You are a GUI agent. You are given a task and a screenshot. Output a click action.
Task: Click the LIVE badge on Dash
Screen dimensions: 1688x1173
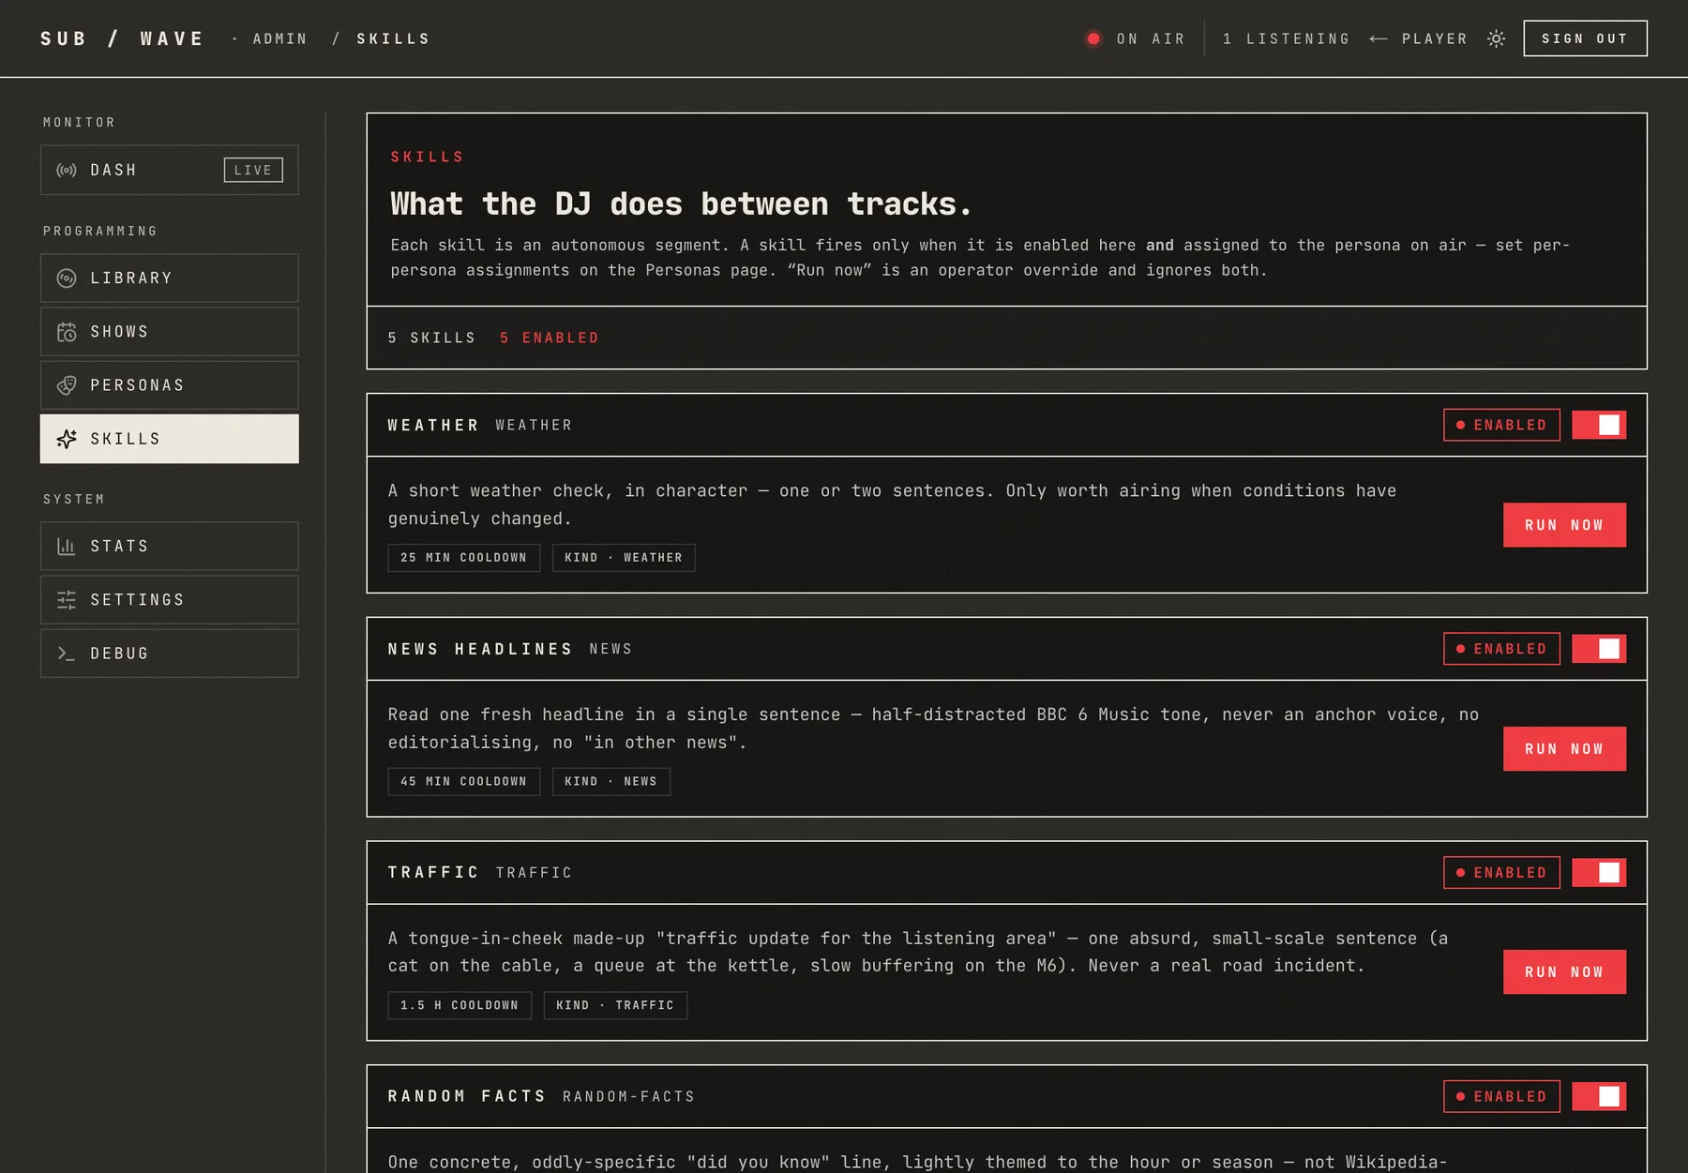click(253, 170)
